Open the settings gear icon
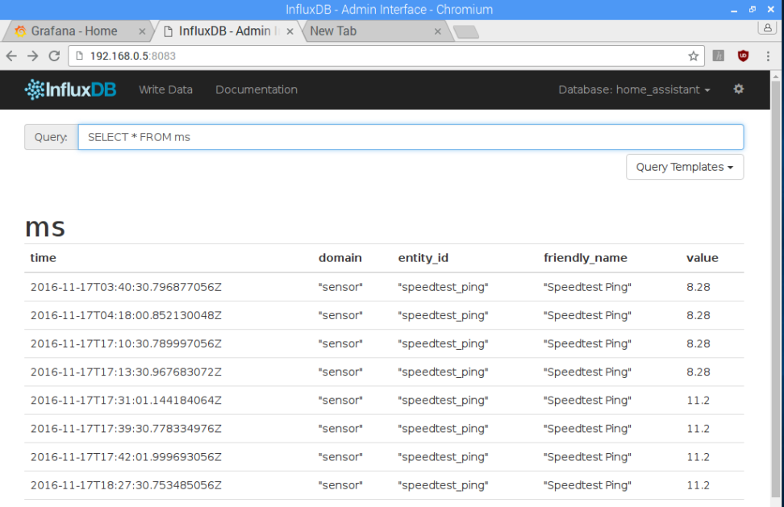Viewport: 784px width, 507px height. (x=738, y=89)
